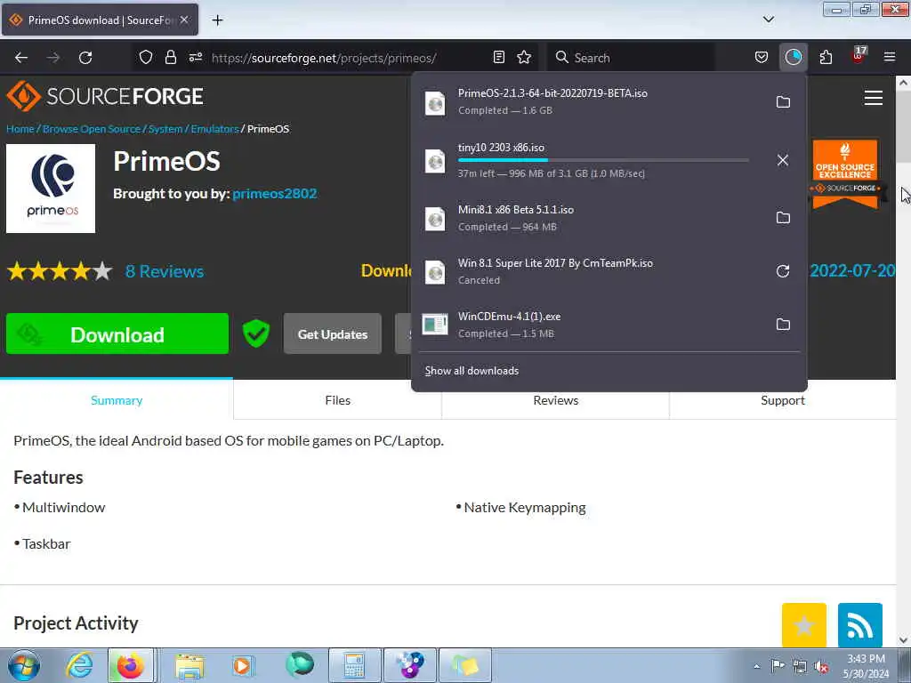Click the PrimeOS project logo thumbnail

click(51, 189)
